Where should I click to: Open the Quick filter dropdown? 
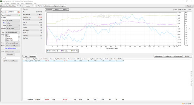[x=12, y=52]
